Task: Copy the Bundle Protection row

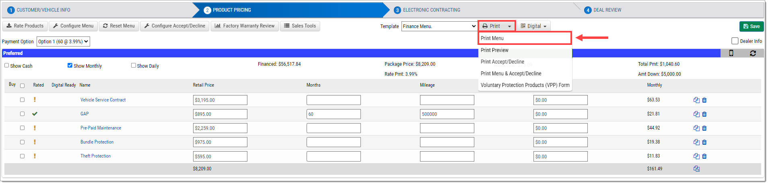Action: 696,142
